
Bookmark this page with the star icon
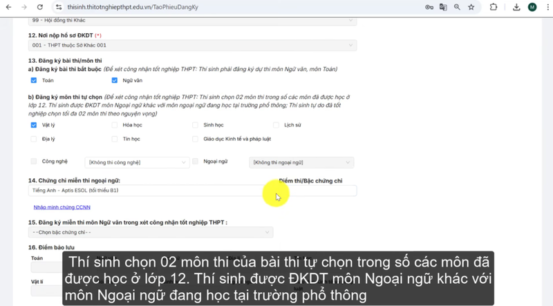pyautogui.click(x=471, y=7)
